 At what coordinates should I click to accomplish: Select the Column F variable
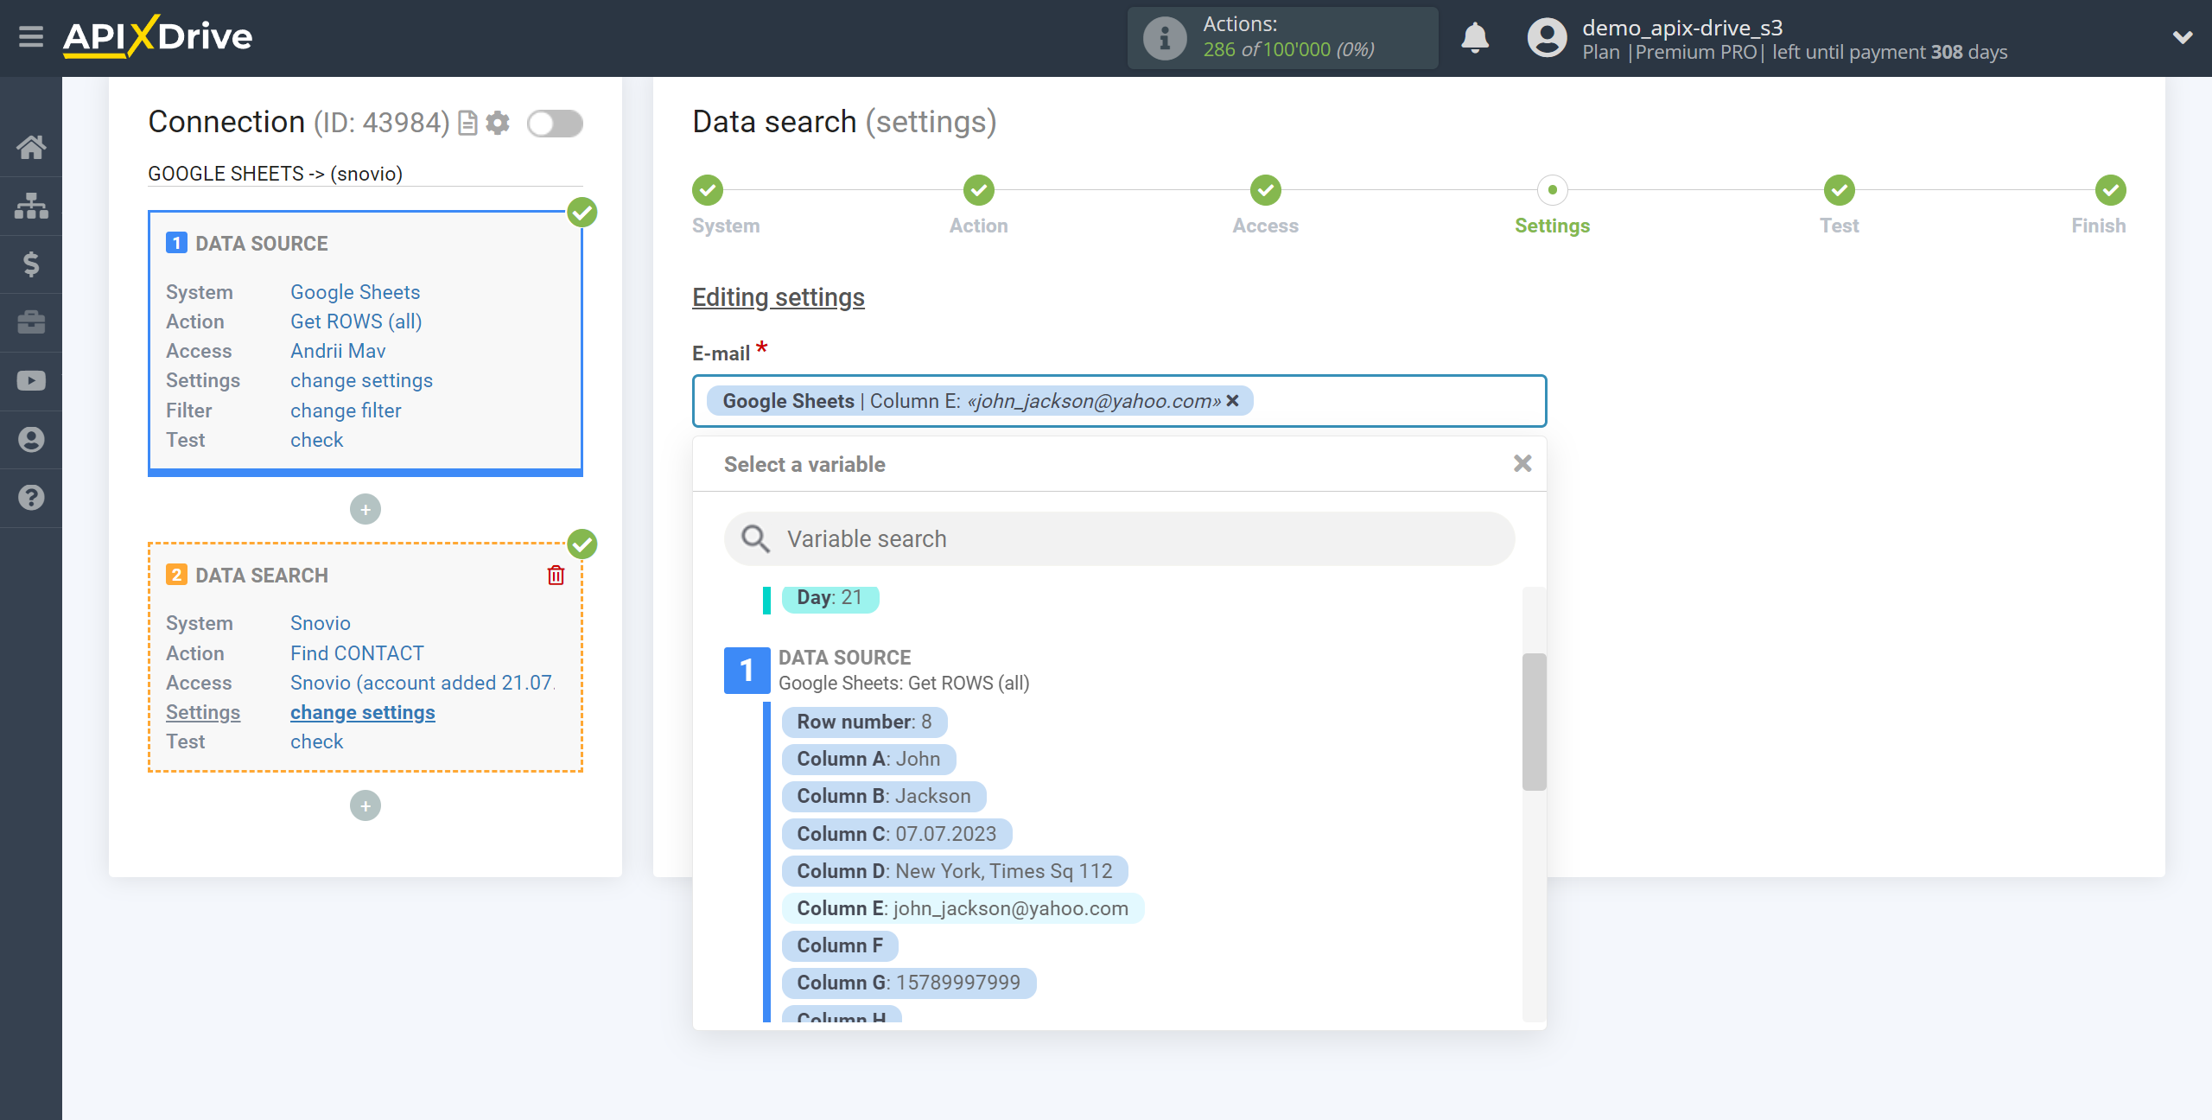click(840, 945)
